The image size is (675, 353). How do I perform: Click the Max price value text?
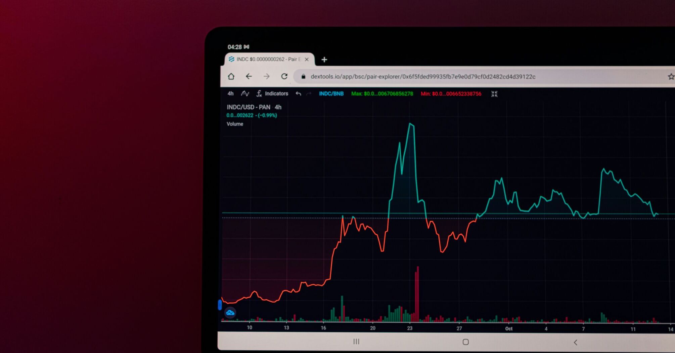382,94
